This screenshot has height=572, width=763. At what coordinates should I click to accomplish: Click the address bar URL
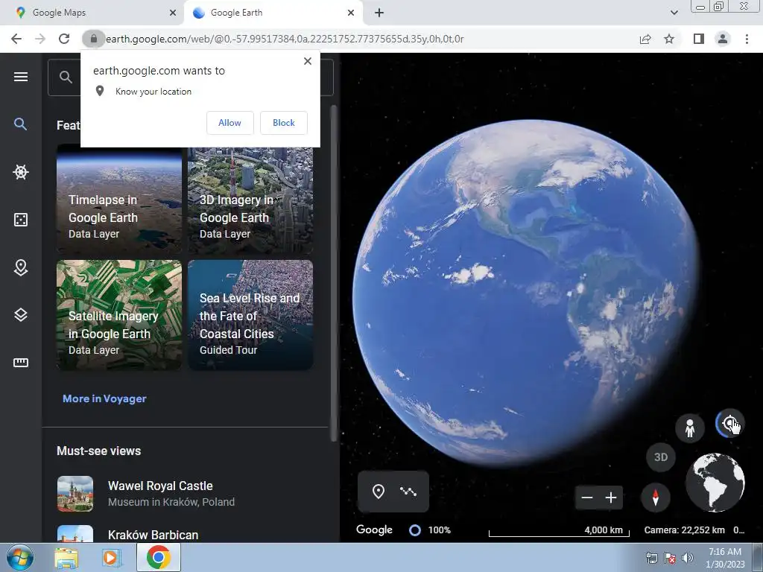(285, 39)
